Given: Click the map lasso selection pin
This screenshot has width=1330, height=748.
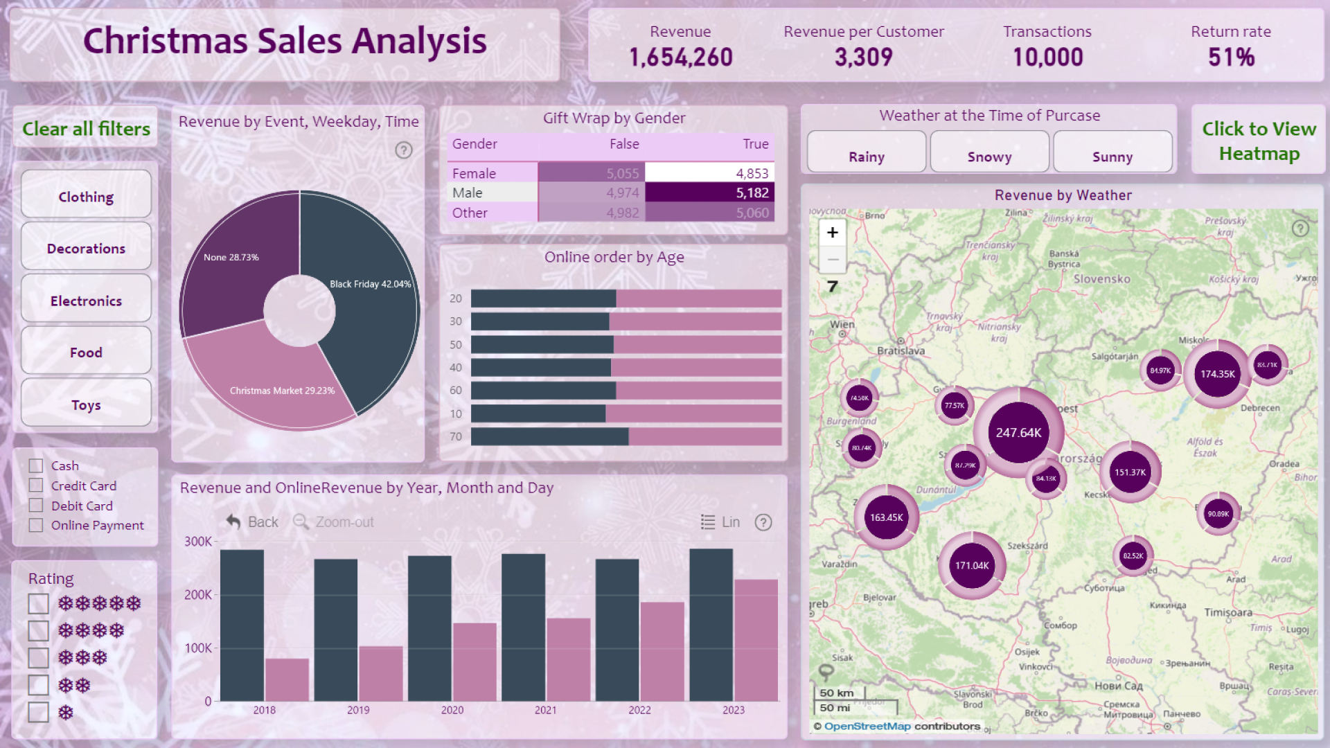Looking at the screenshot, I should coord(826,671).
